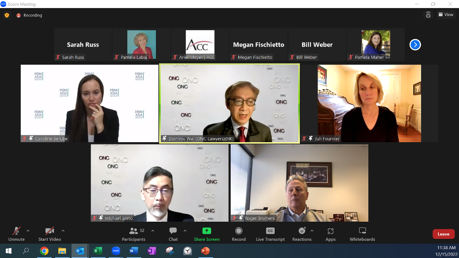
Task: Click the red Recording indicator
Action: click(x=29, y=15)
